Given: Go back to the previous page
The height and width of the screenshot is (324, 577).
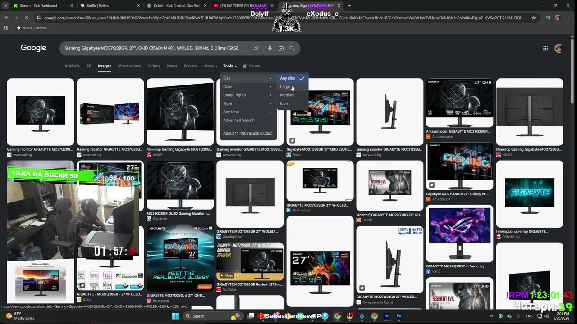Looking at the screenshot, I should coord(6,18).
